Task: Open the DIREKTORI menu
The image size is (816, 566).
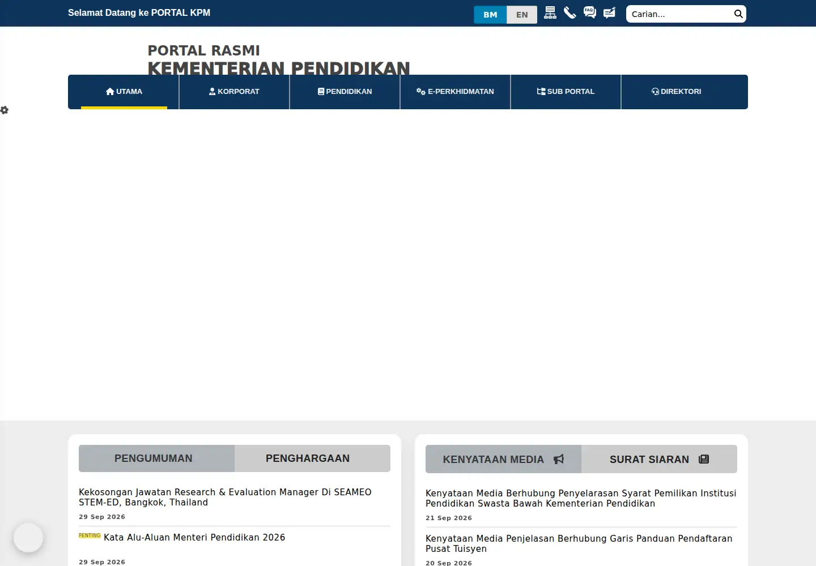Action: click(x=677, y=92)
